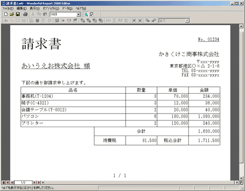Open the 表示(V) menu
Screen dimensions: 245x191
[x=35, y=8]
